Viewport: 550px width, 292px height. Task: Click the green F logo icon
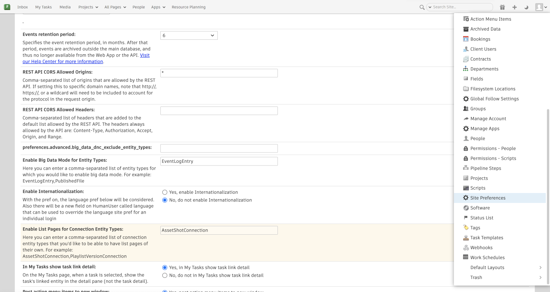pyautogui.click(x=7, y=7)
